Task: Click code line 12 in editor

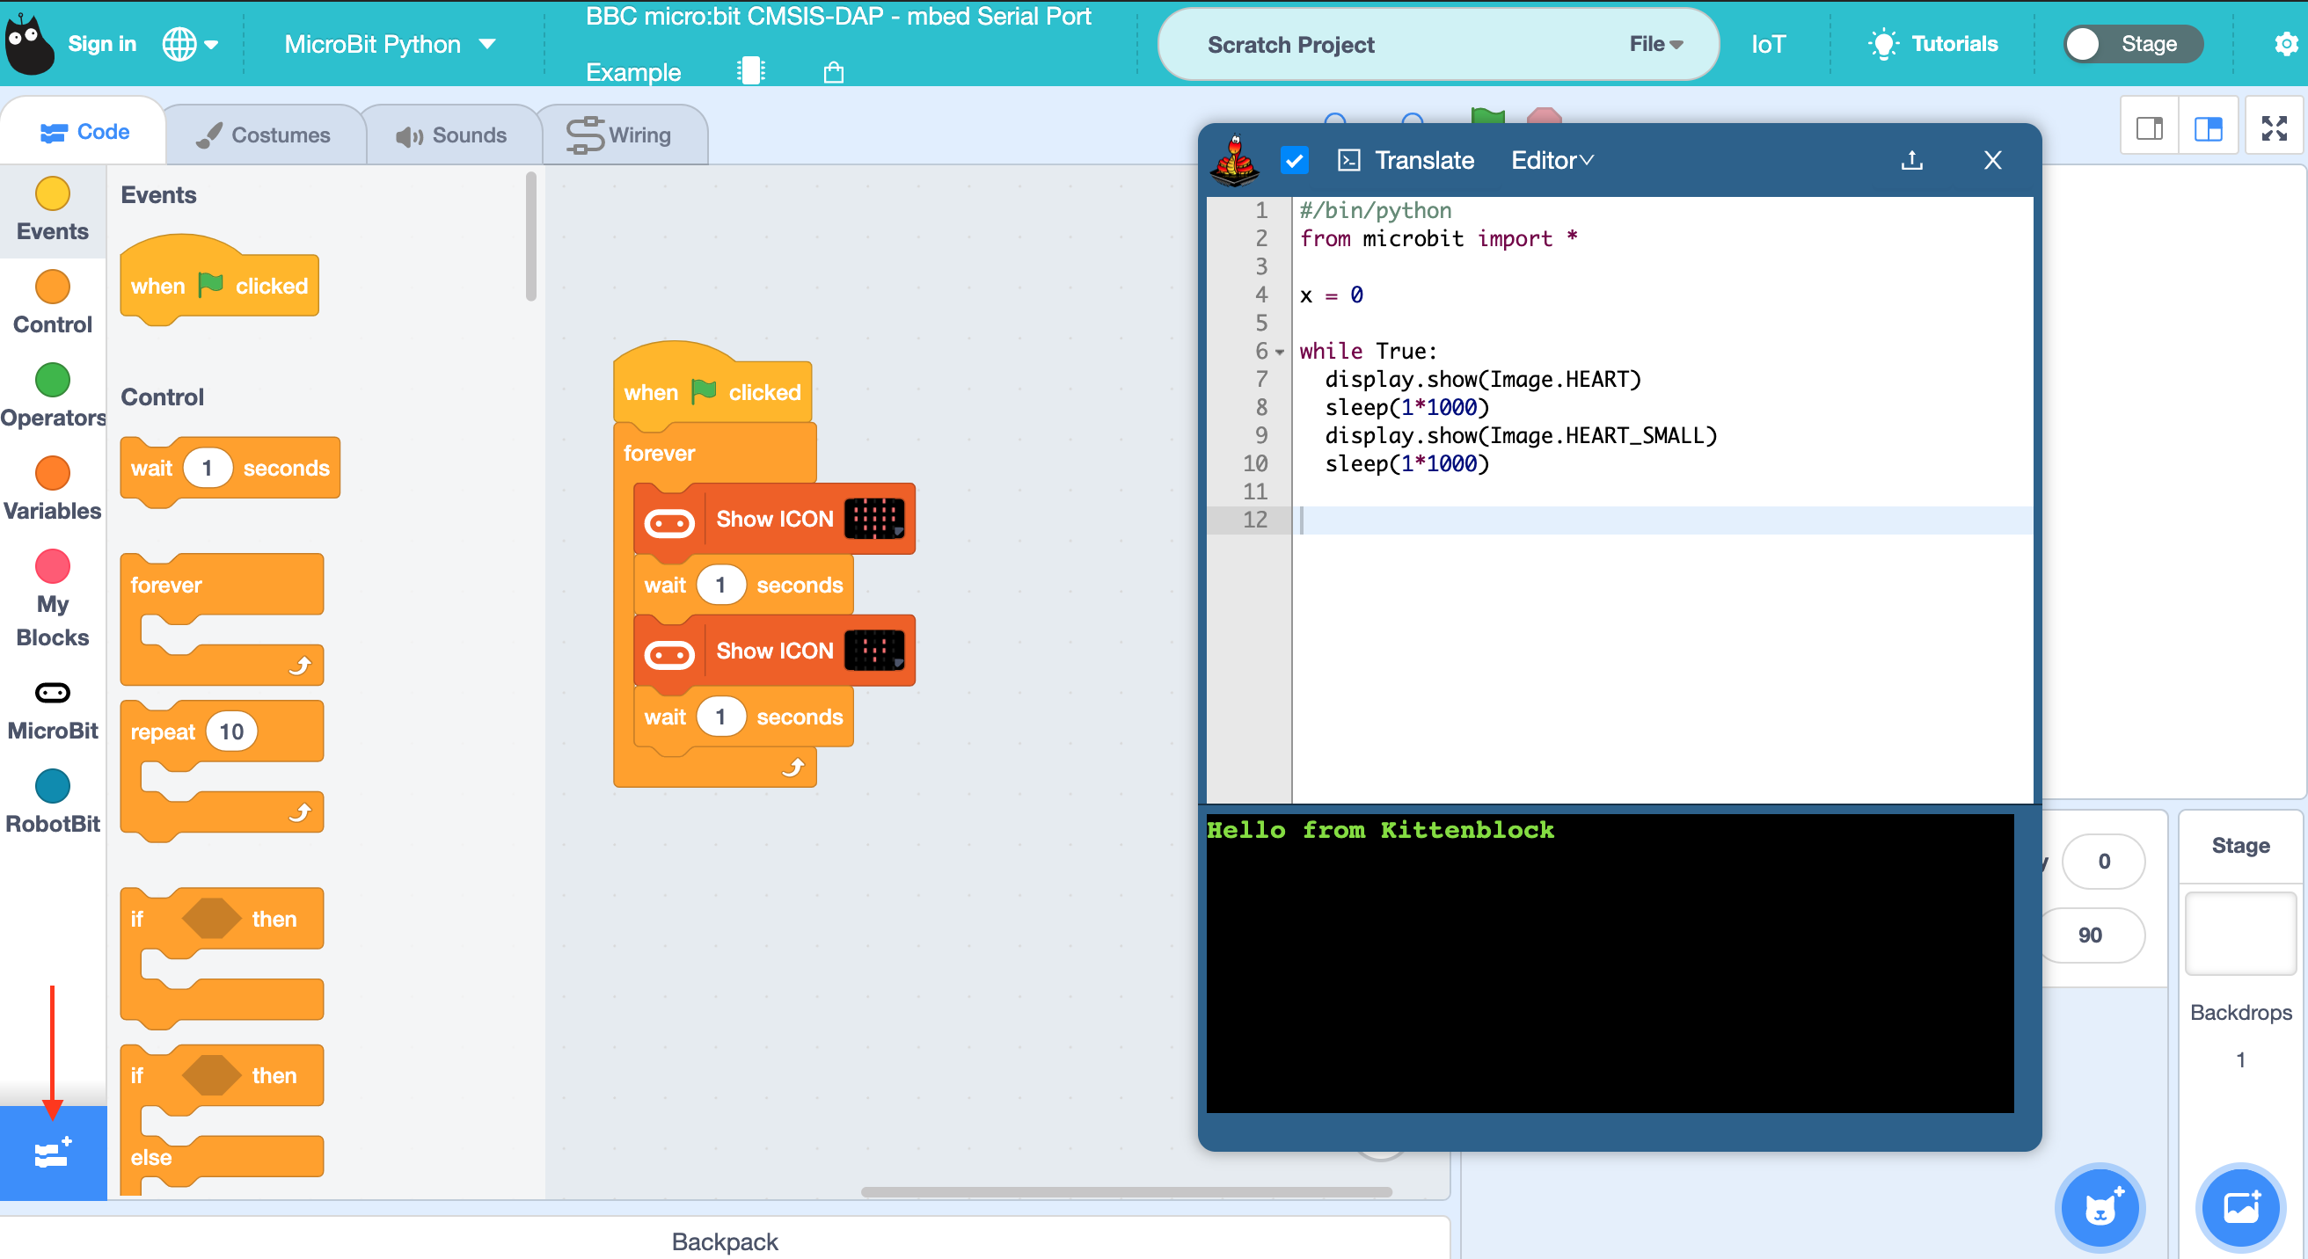Action: click(1662, 520)
